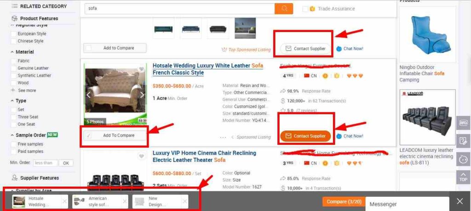Click Contact Supplier in top sponsored listing

(x=306, y=49)
